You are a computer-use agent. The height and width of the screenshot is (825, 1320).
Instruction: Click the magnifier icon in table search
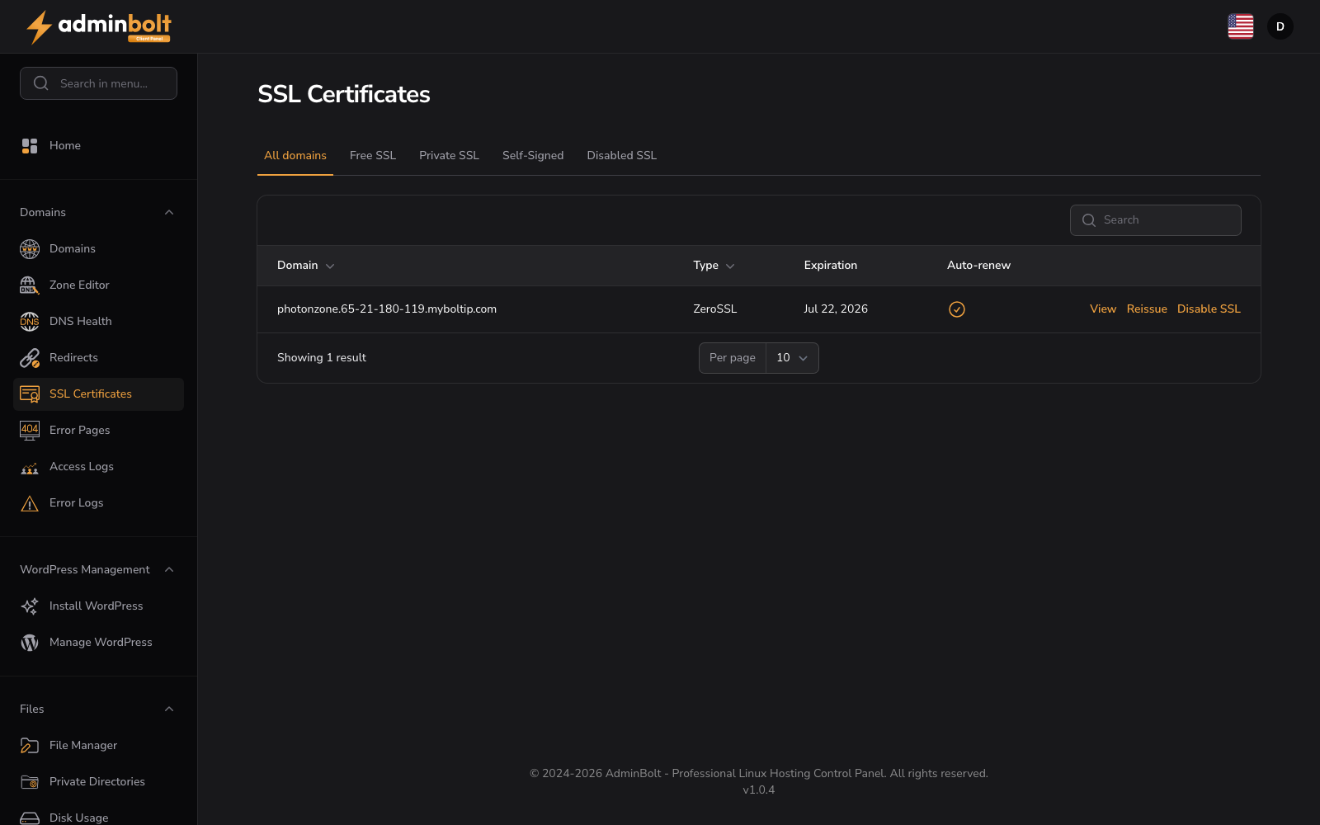[1089, 220]
